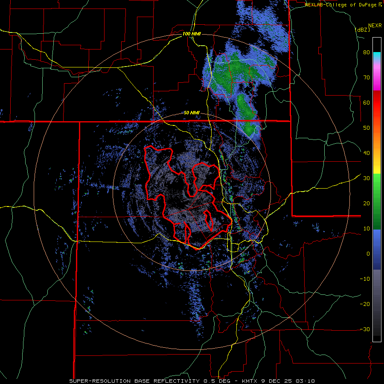Click the "100 NMI" range ring label

pos(192,34)
